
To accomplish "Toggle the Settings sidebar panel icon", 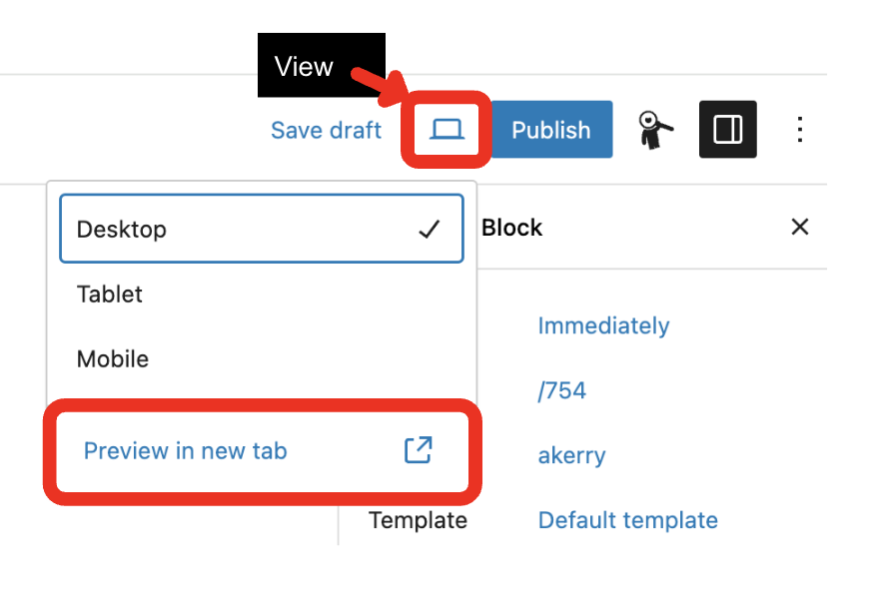I will (x=727, y=130).
